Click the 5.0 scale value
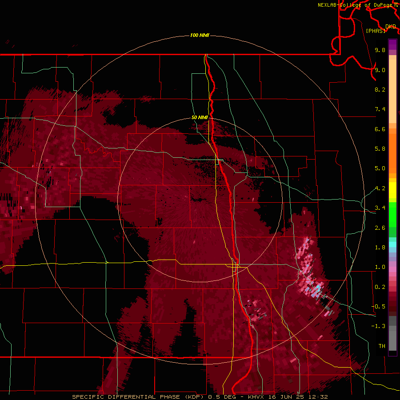This screenshot has width=400, height=400. point(380,168)
